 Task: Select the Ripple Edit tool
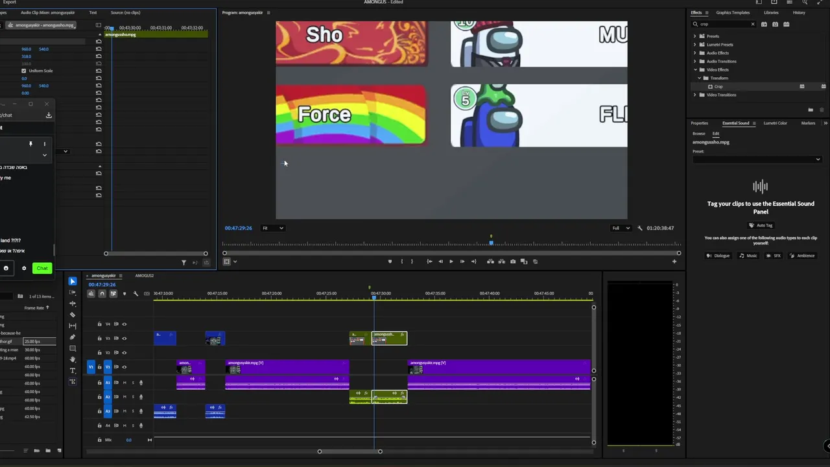coord(73,304)
